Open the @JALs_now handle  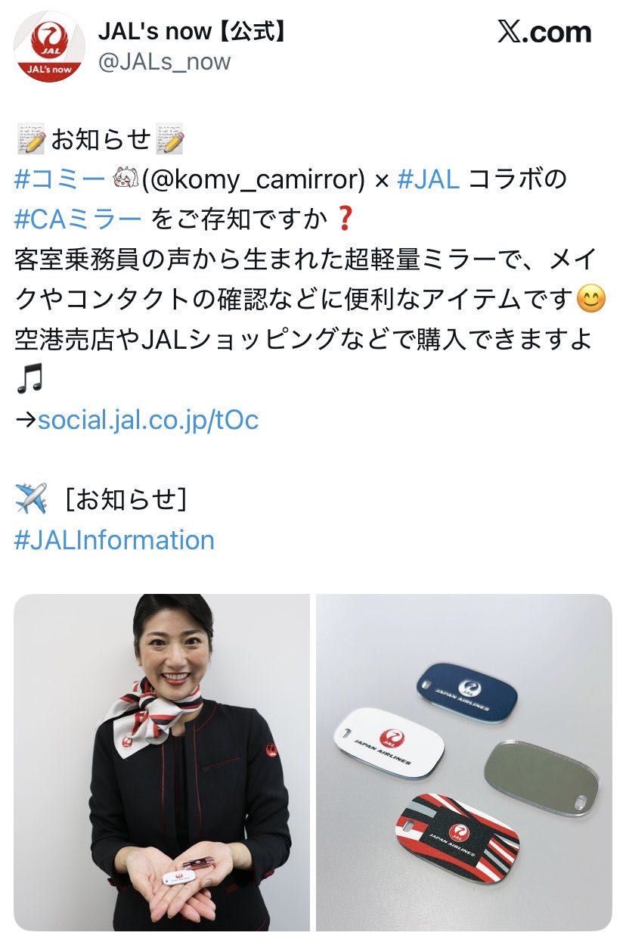pyautogui.click(x=164, y=61)
